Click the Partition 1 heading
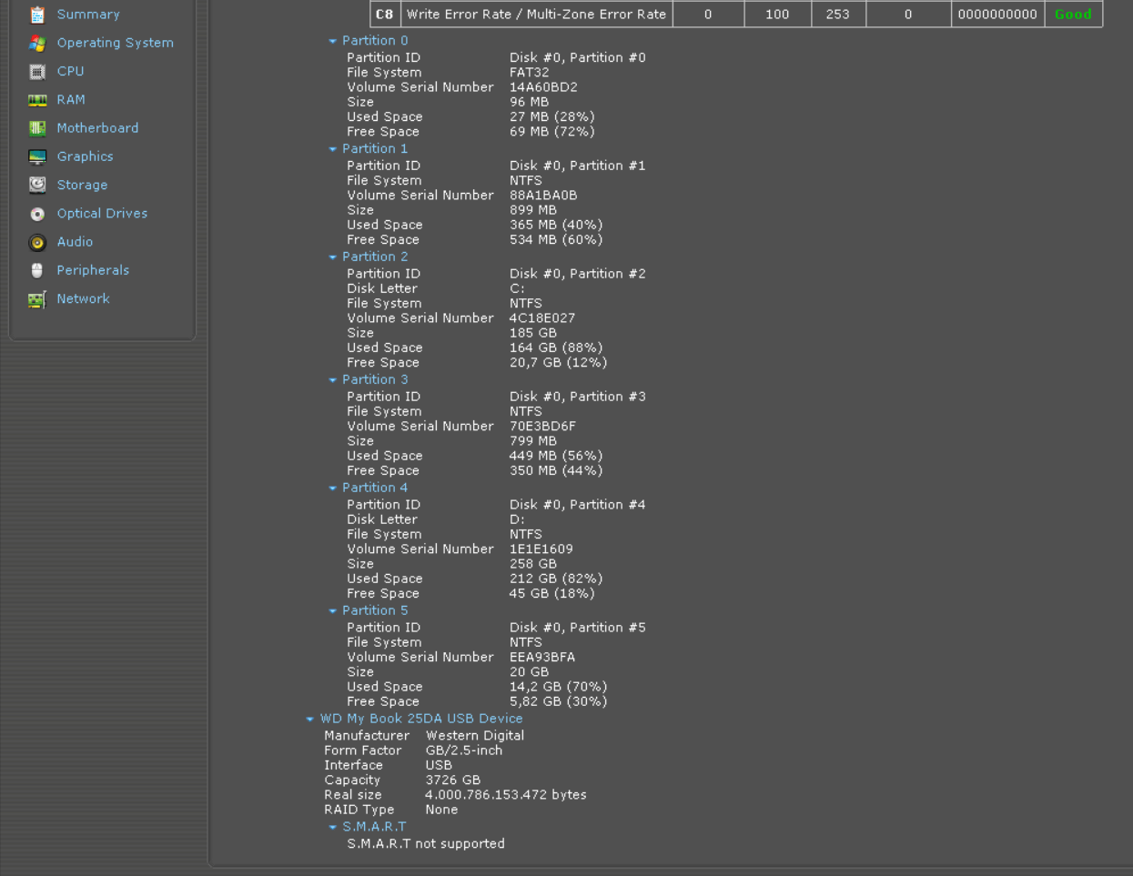The width and height of the screenshot is (1133, 876). [375, 149]
